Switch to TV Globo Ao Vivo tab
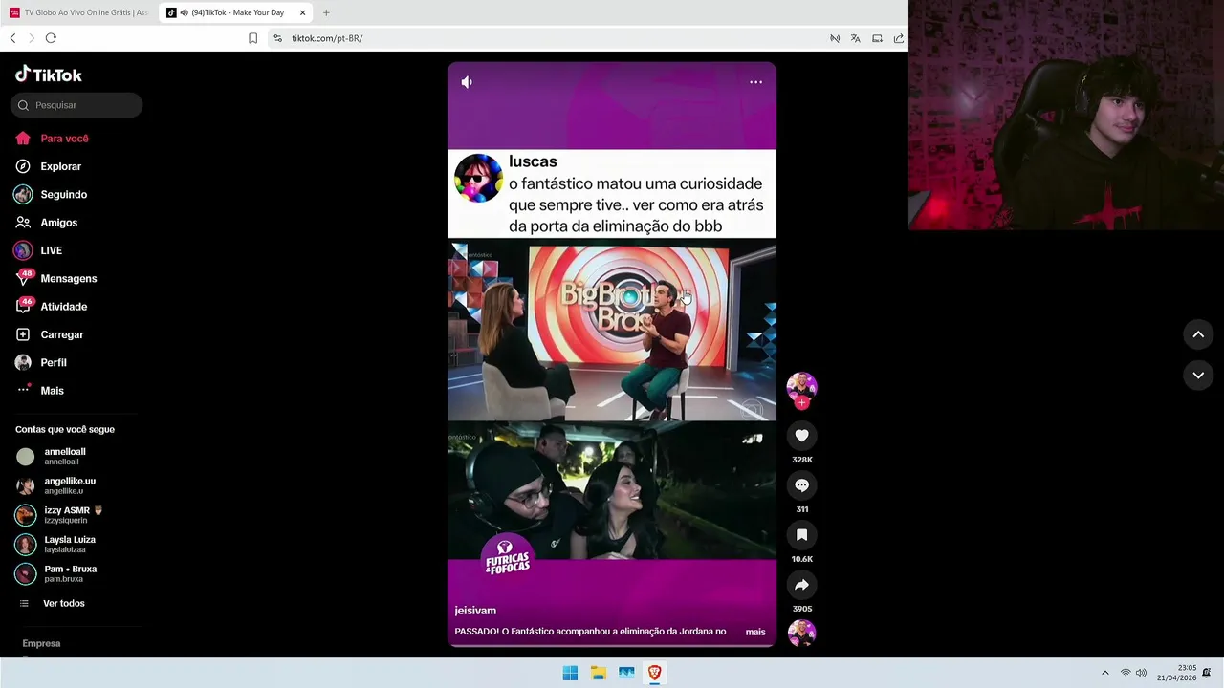The width and height of the screenshot is (1224, 688). (x=78, y=12)
